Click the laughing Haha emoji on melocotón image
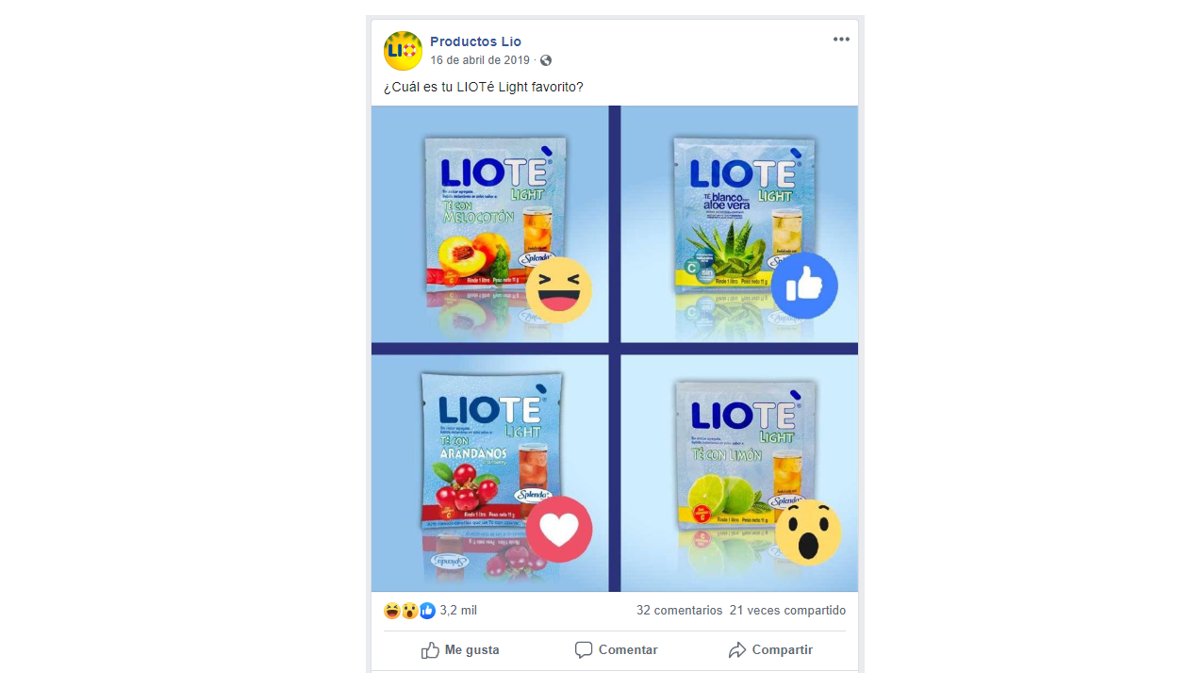Viewport: 1189px width, 688px height. point(559,289)
